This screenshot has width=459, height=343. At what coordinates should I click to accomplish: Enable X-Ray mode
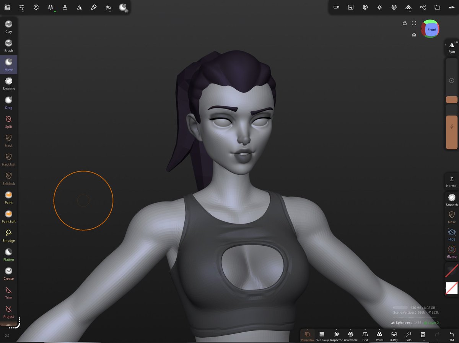[x=394, y=336]
